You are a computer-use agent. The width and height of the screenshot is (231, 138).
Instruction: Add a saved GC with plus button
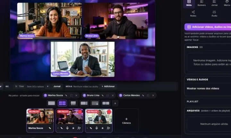(47, 86)
